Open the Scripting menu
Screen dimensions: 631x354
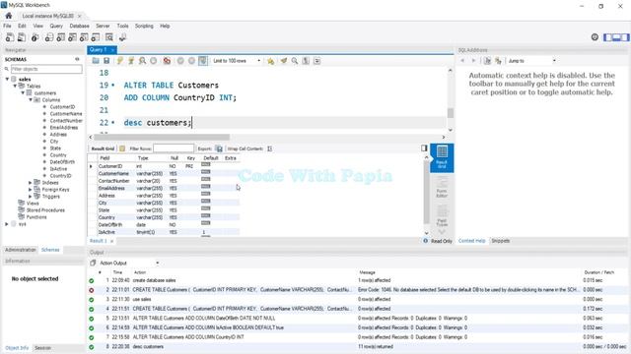tap(144, 26)
